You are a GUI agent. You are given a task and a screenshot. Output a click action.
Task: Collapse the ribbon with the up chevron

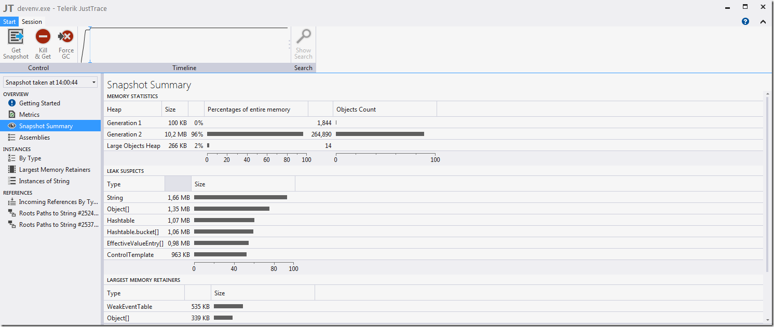763,22
